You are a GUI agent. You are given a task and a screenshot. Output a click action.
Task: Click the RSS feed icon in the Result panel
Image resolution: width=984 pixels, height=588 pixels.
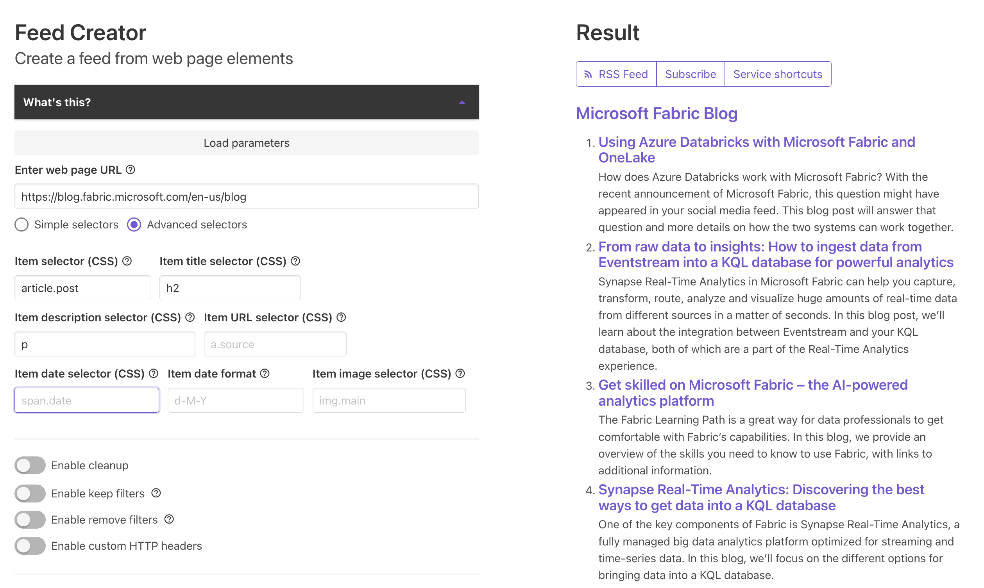[x=589, y=74]
